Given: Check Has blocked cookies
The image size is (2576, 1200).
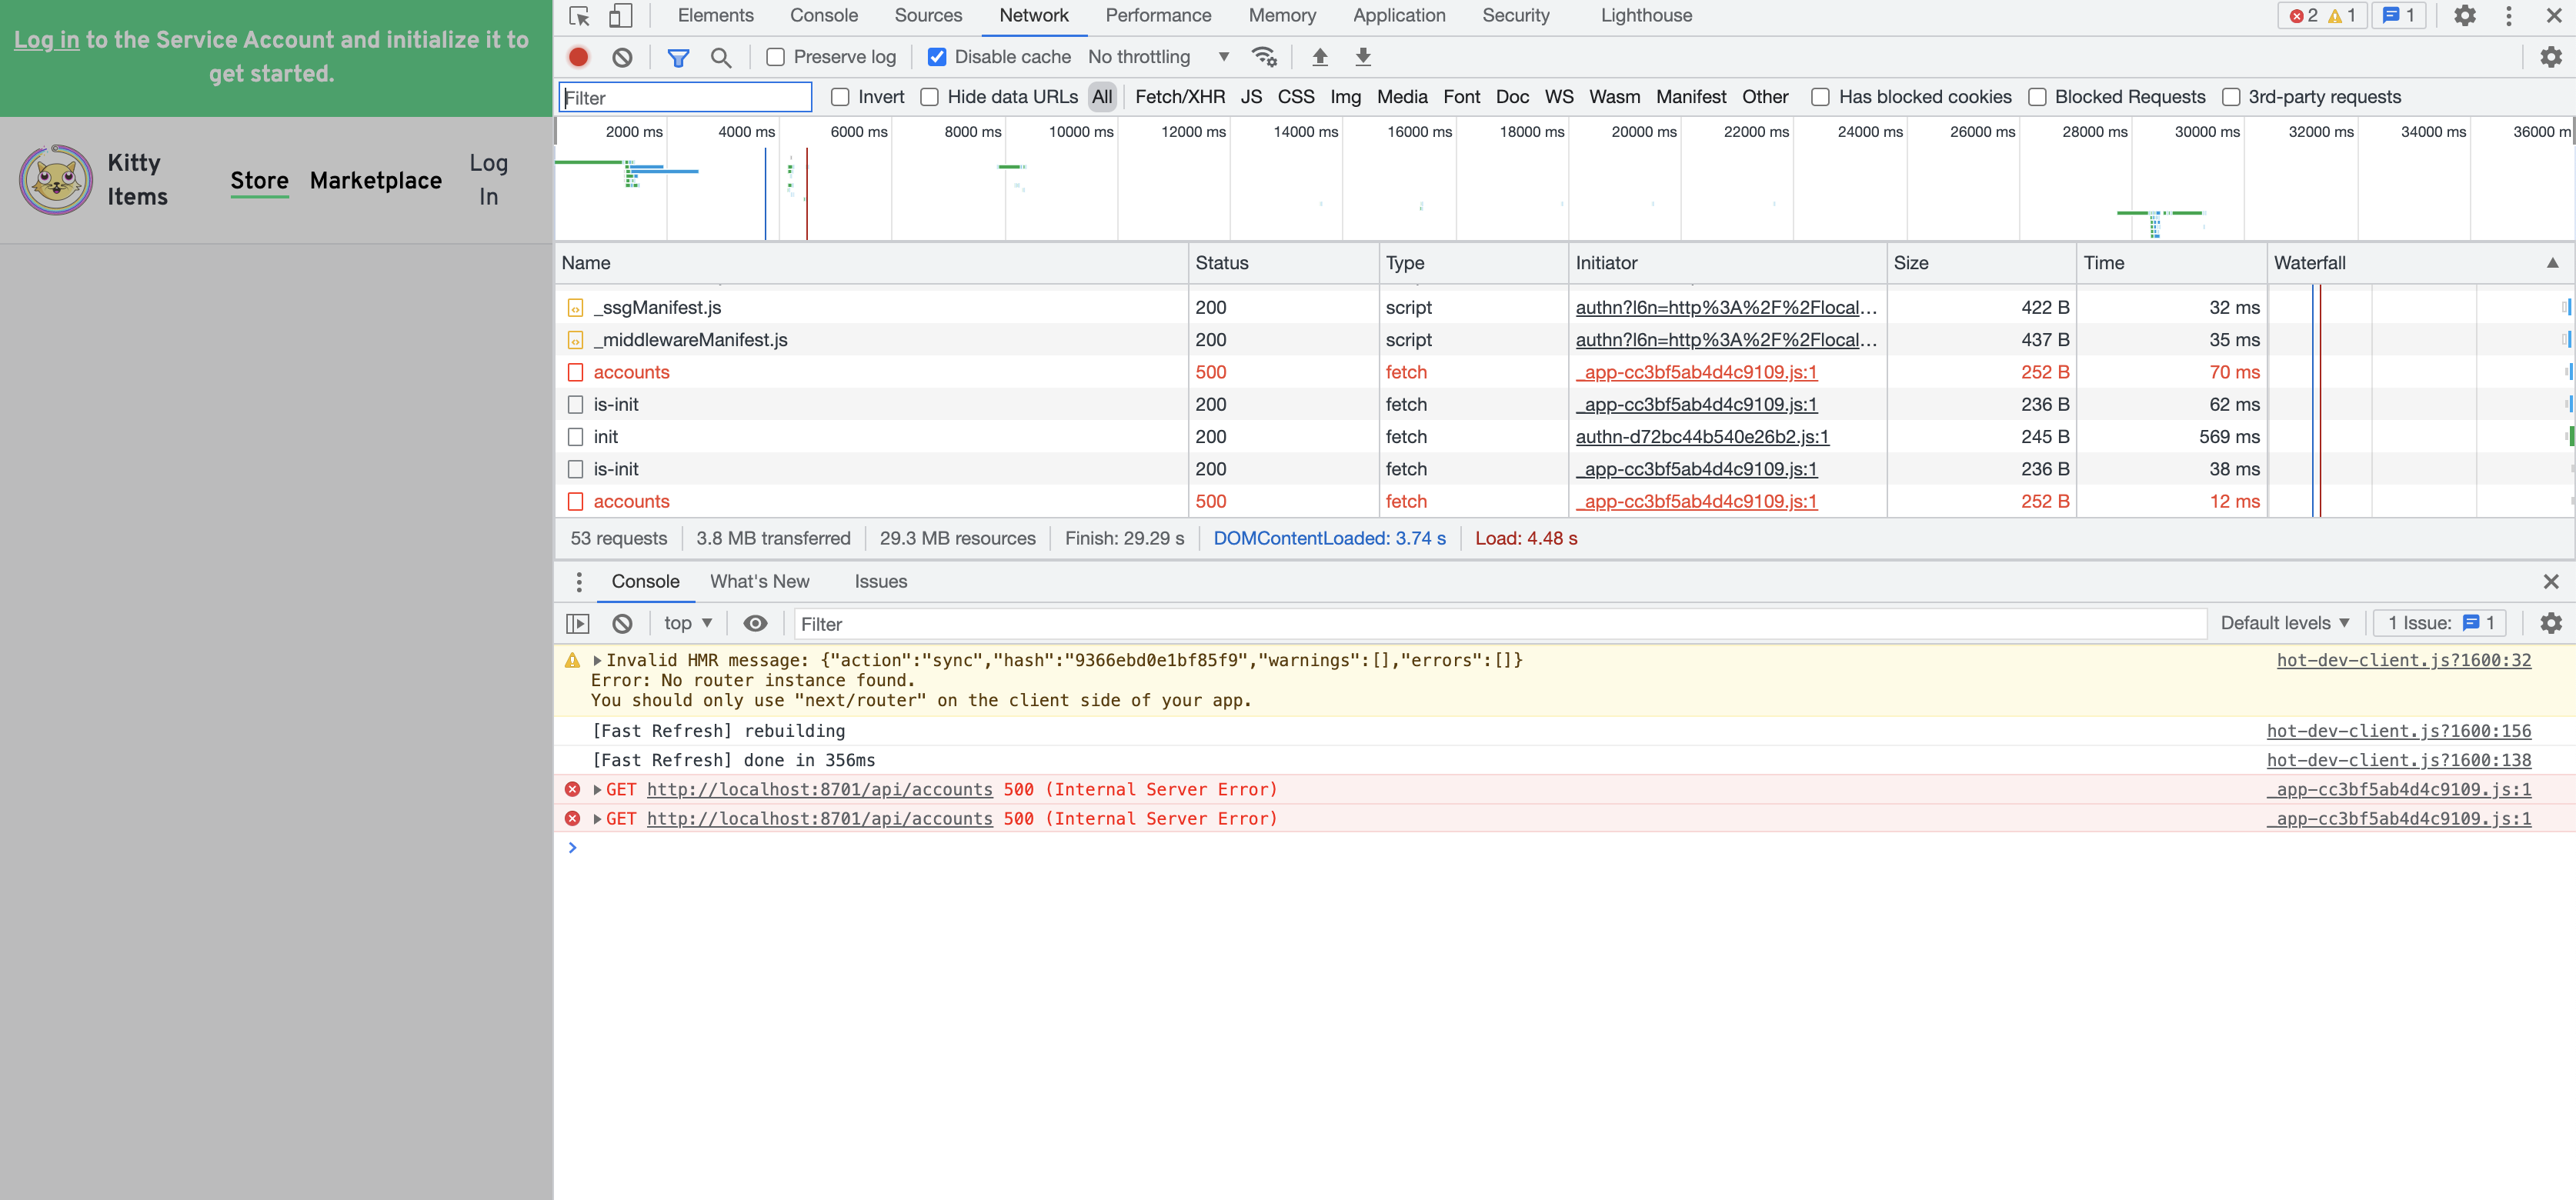Looking at the screenshot, I should 1821,97.
